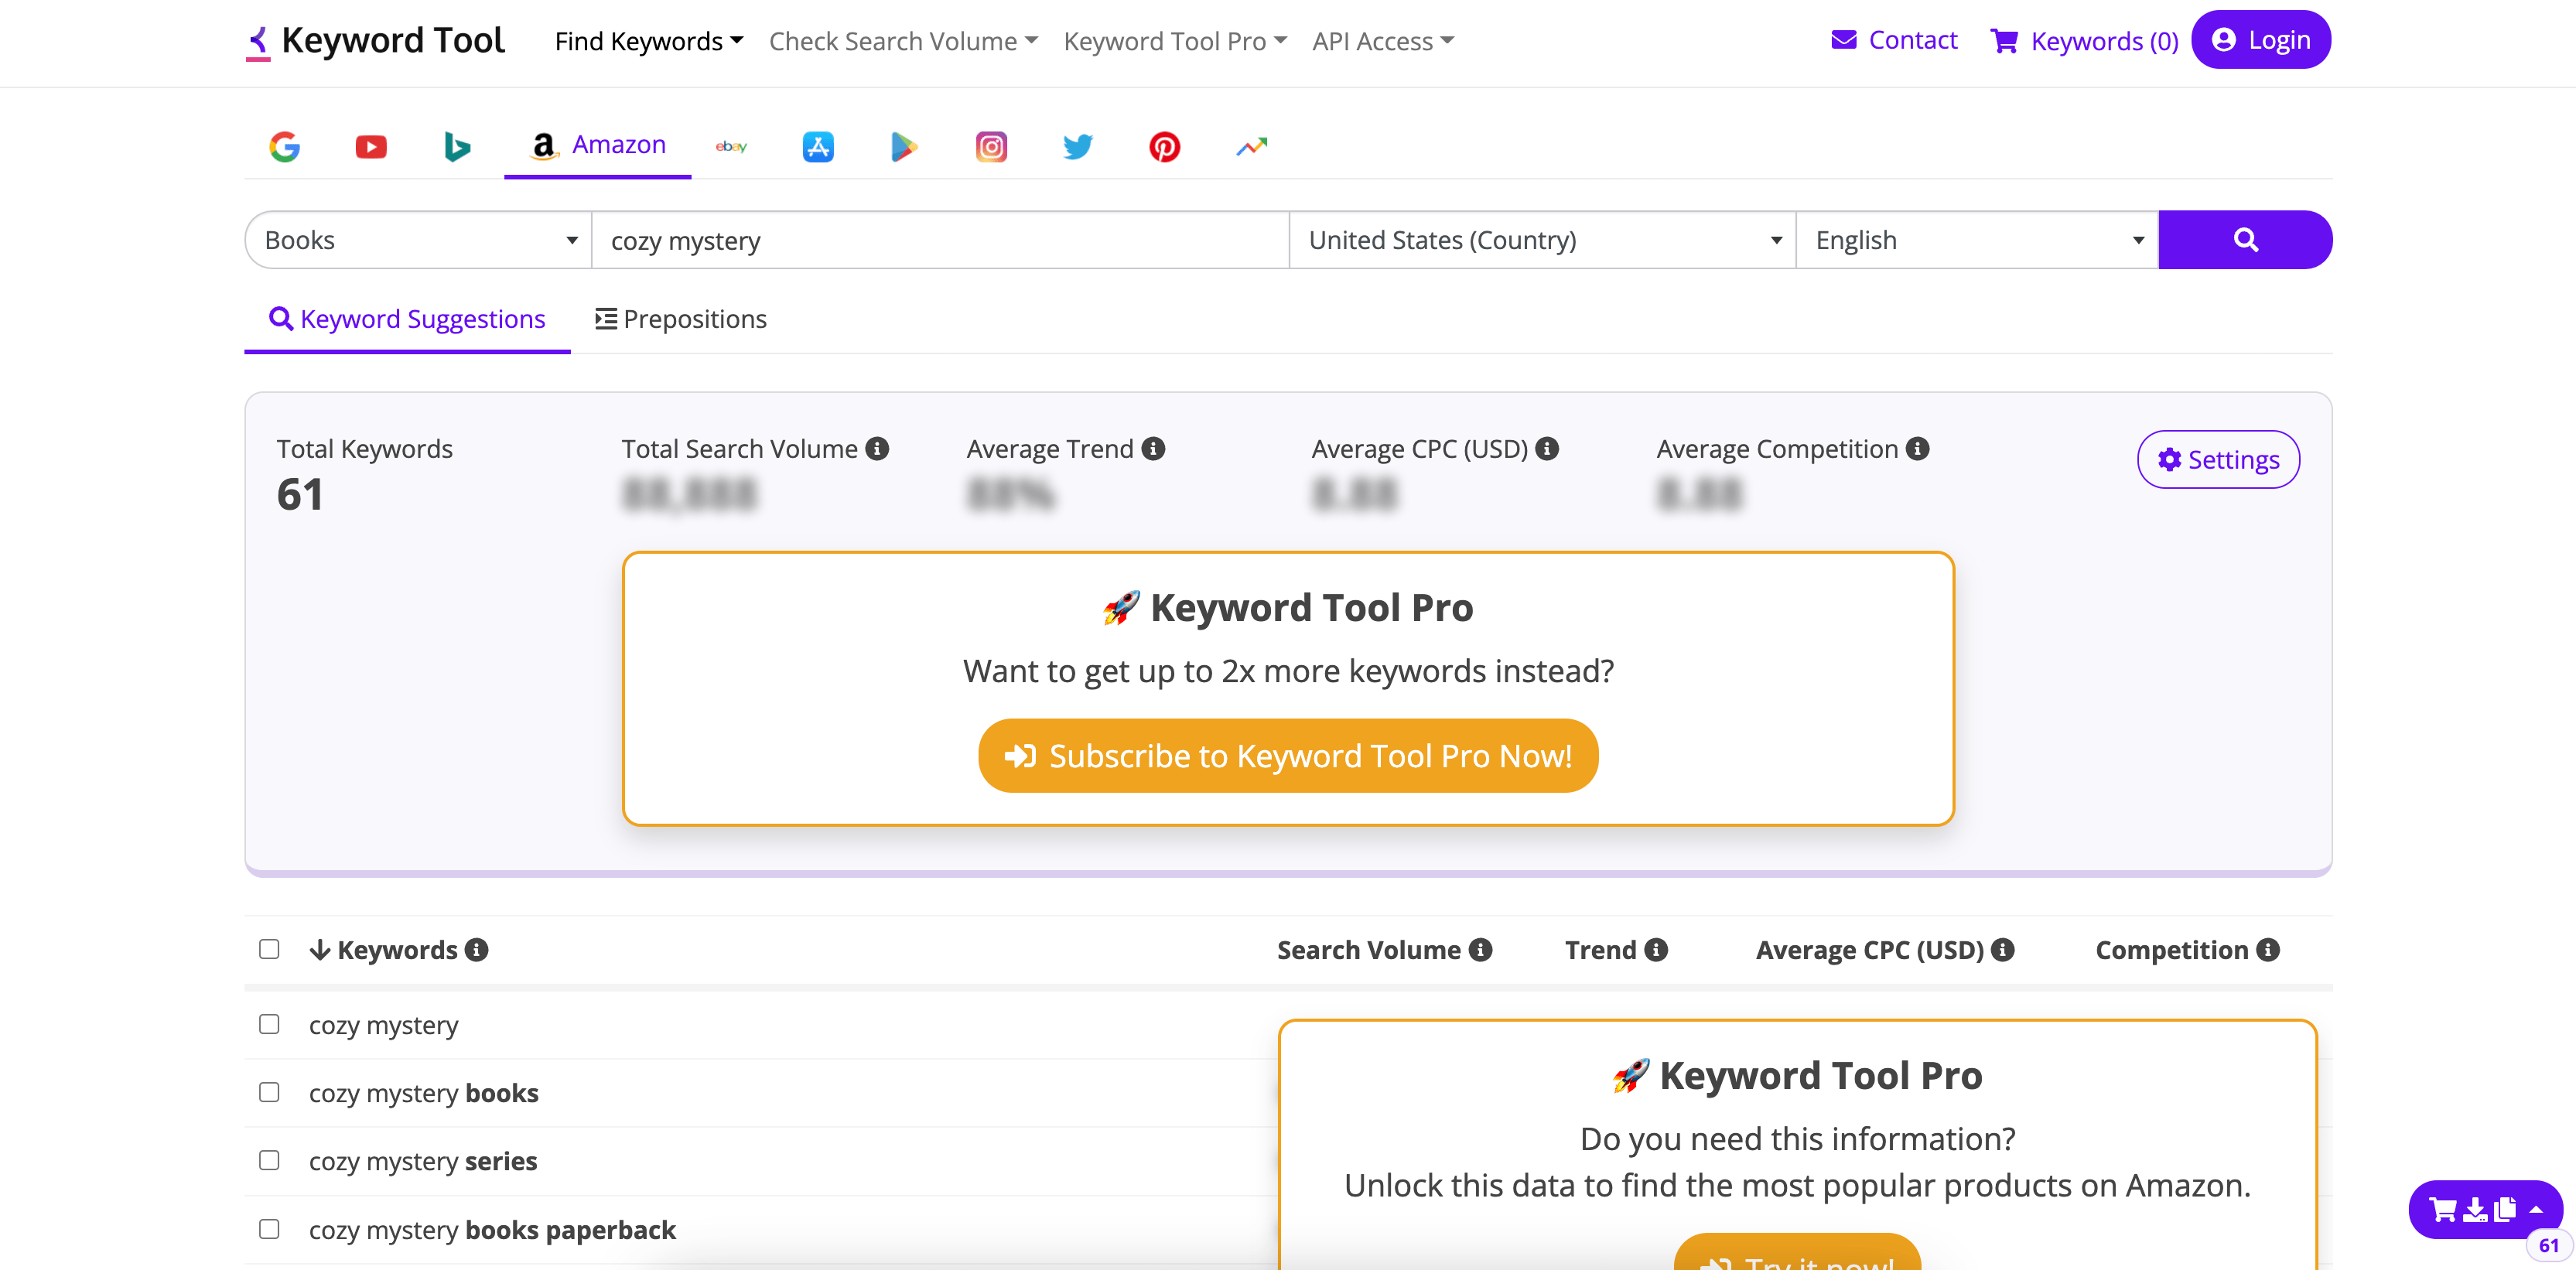Switch to the Prepositions tab
The height and width of the screenshot is (1270, 2576).
(x=680, y=319)
